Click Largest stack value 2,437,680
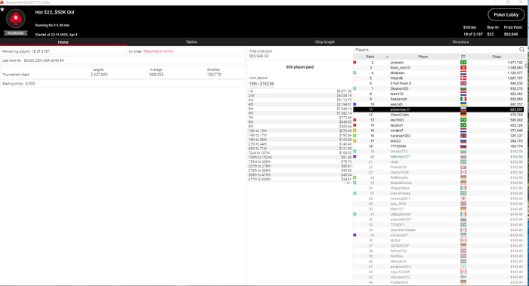The image size is (529, 286). click(x=99, y=75)
